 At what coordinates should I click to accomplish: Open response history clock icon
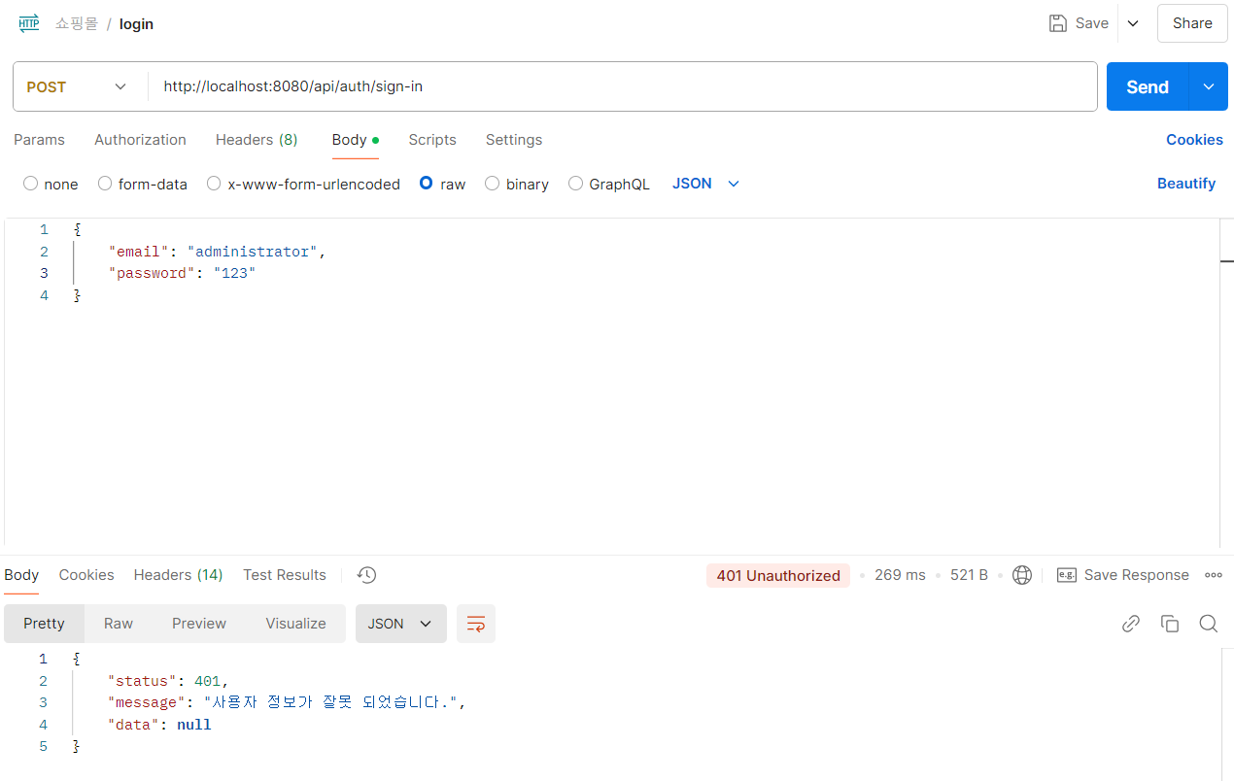pos(366,575)
